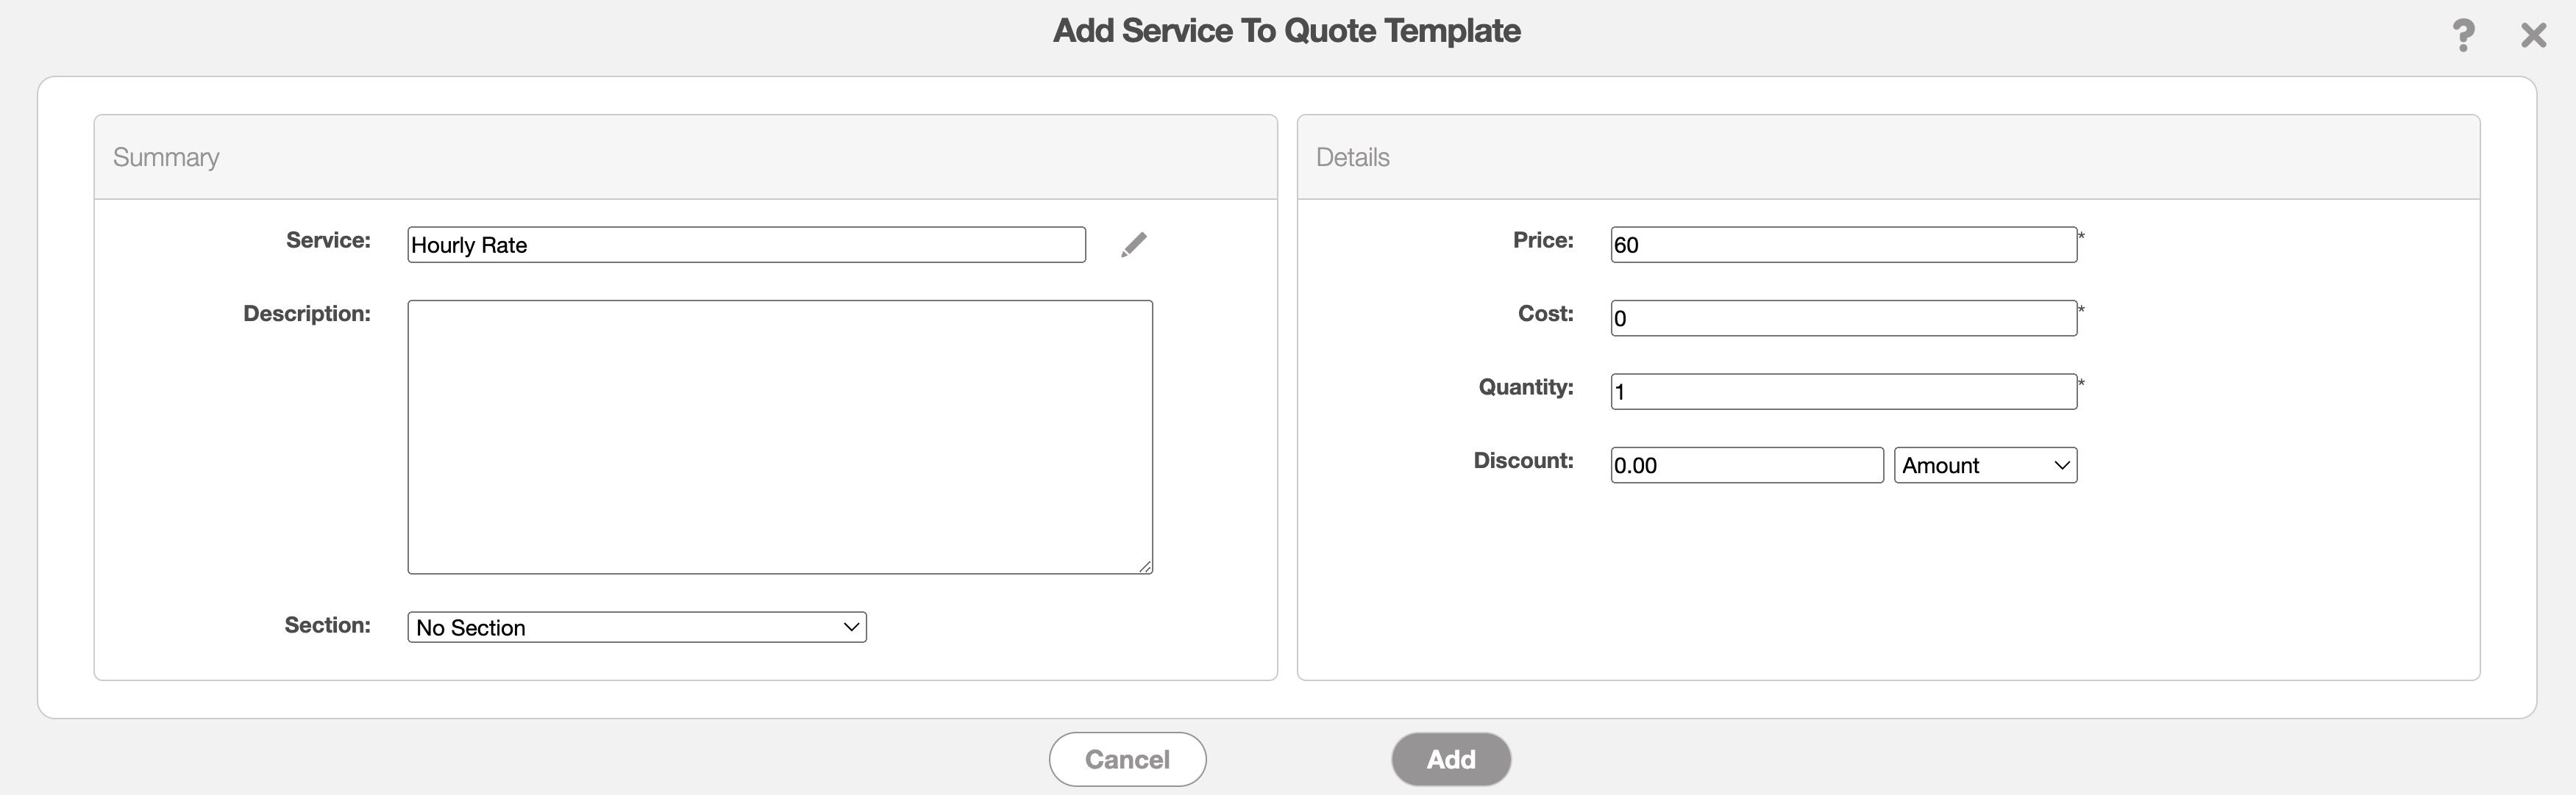Click inside the Description text area

click(x=779, y=436)
